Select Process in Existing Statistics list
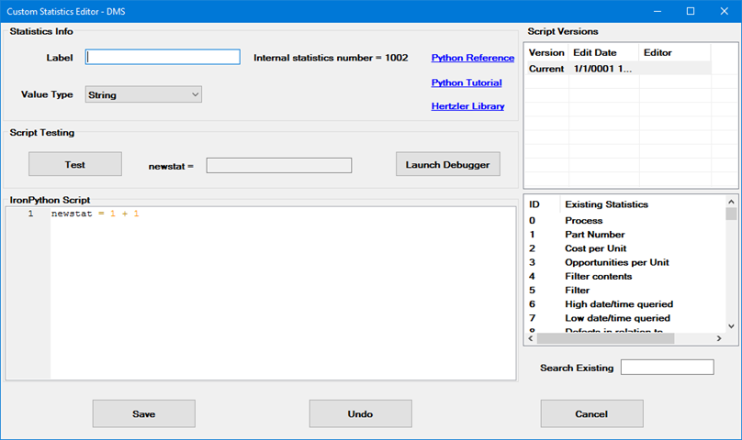The height and width of the screenshot is (440, 742). tap(583, 221)
